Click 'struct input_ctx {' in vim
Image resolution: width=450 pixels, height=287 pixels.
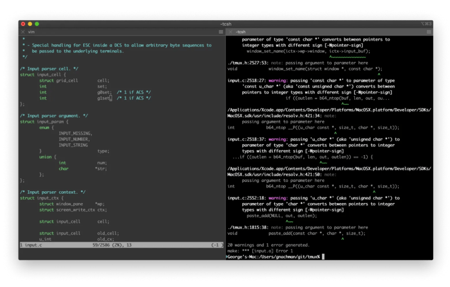point(42,198)
